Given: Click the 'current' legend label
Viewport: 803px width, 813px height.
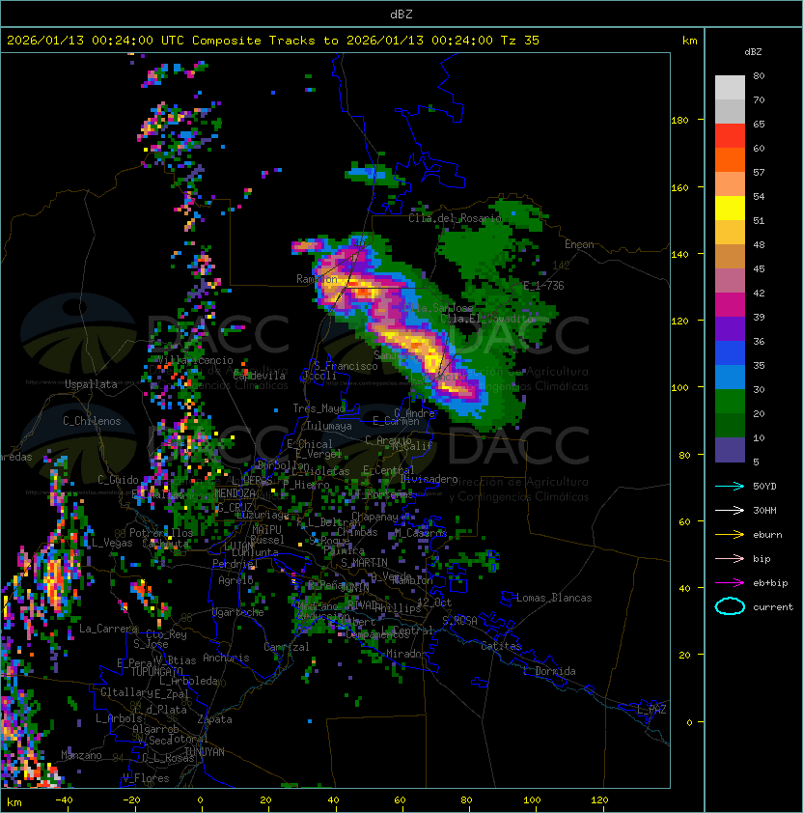Looking at the screenshot, I should tap(773, 607).
